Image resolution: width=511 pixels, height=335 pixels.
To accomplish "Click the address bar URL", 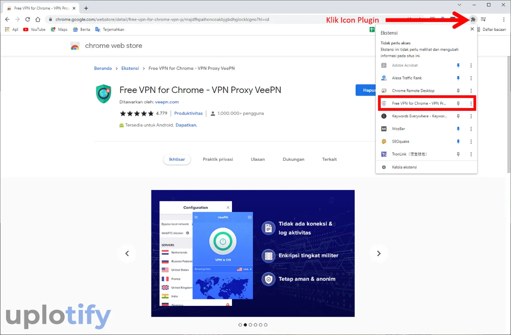I will [162, 19].
